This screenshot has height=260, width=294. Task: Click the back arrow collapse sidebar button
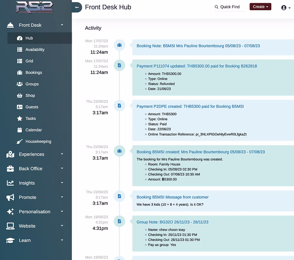(x=77, y=7)
